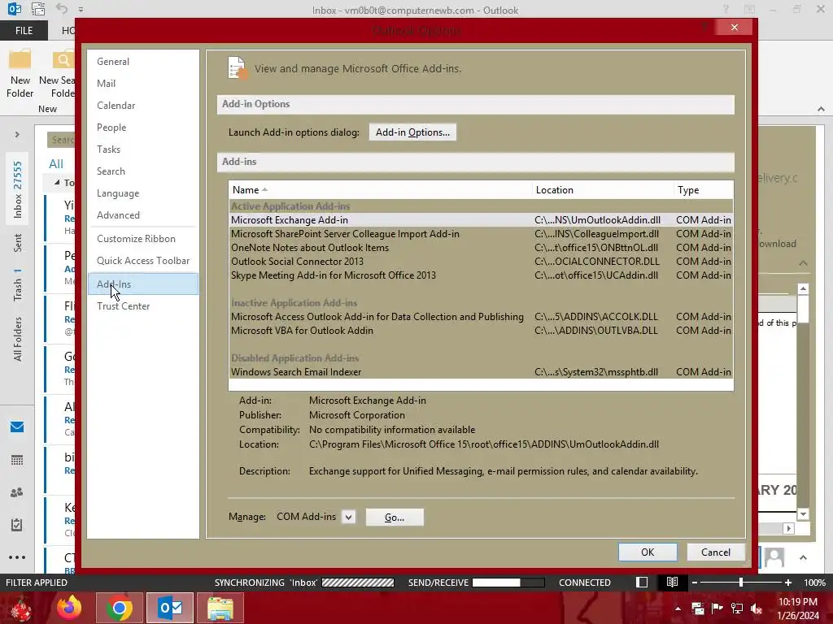Click the reading pane scroll right arrow

[789, 528]
